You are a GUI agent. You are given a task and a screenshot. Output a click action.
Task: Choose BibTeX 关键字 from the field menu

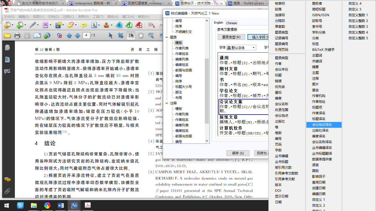(x=323, y=49)
